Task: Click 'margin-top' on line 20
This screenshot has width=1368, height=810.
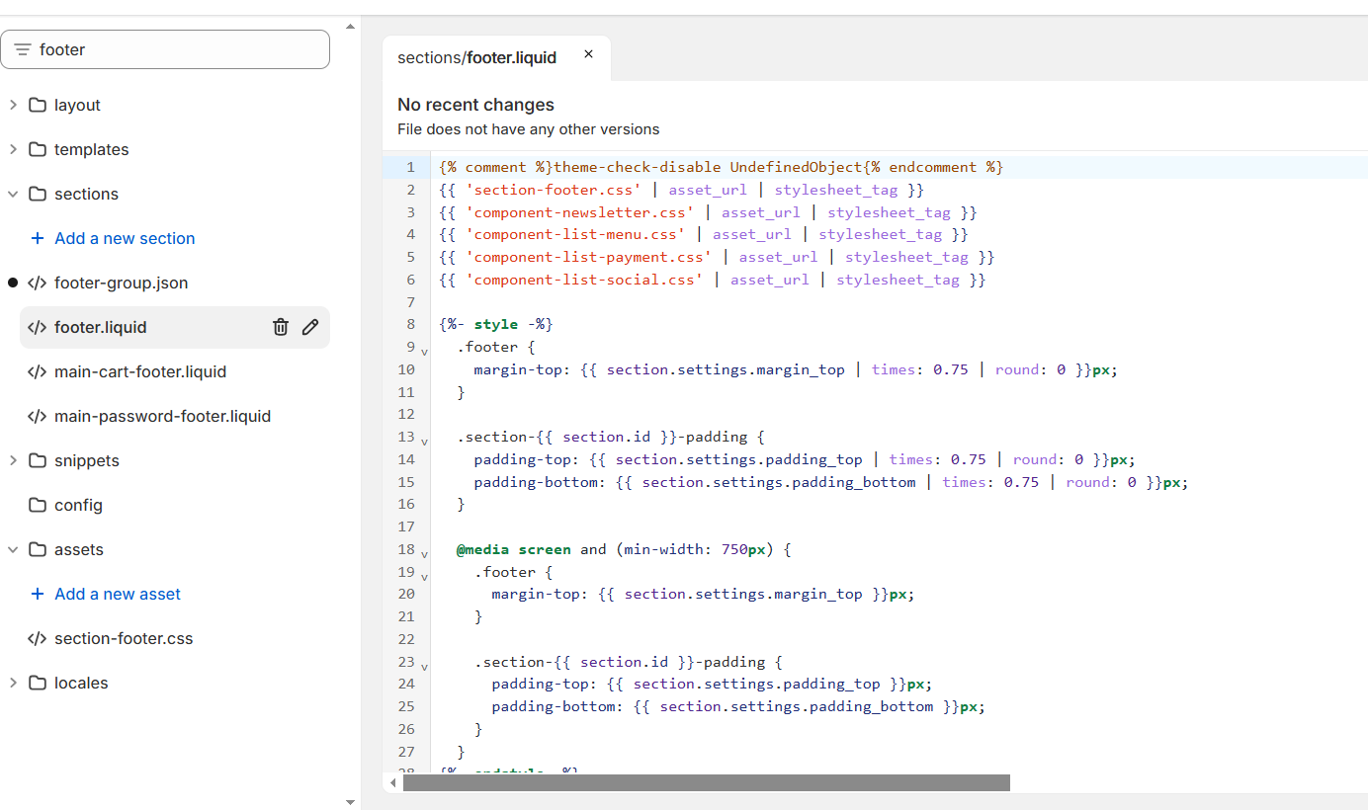Action: coord(536,594)
